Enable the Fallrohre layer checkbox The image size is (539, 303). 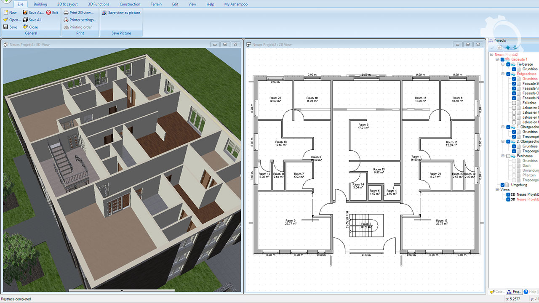[x=514, y=103]
